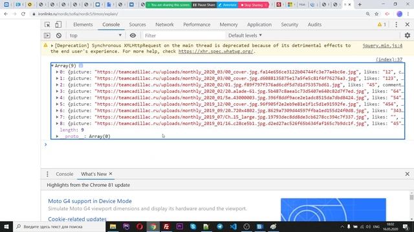Open Telegram from the taskbar
This screenshot has height=232, width=414.
tap(220, 226)
